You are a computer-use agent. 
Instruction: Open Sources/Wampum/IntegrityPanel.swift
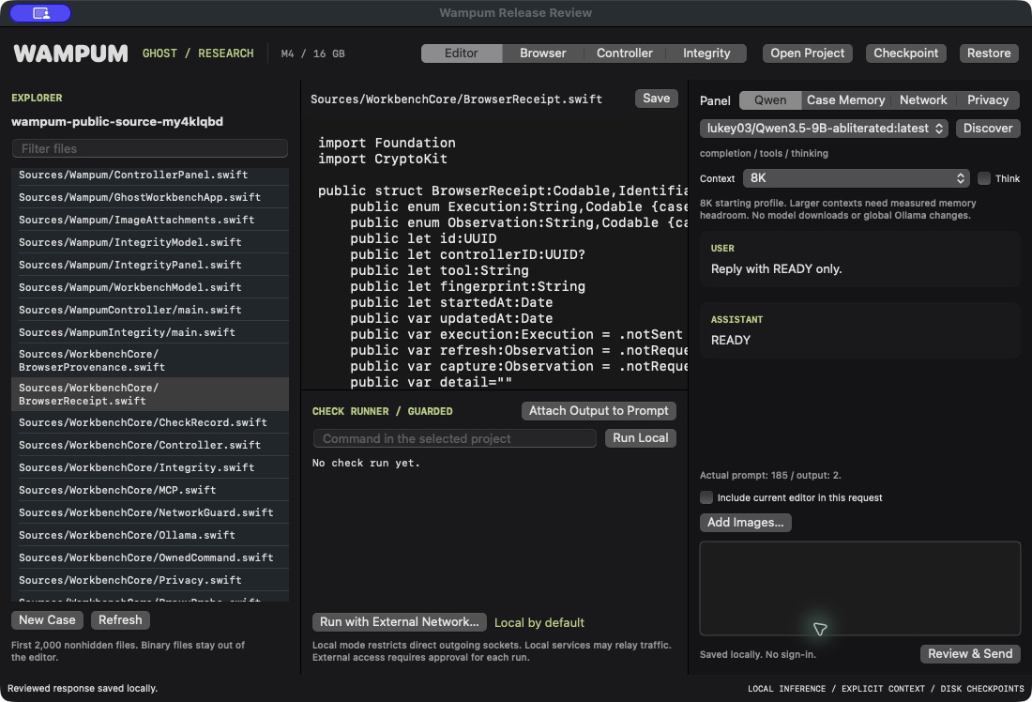[x=150, y=265]
